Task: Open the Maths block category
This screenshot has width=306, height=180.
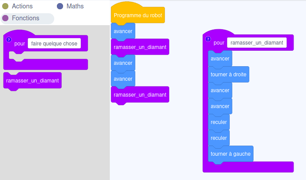Action: [x=70, y=6]
